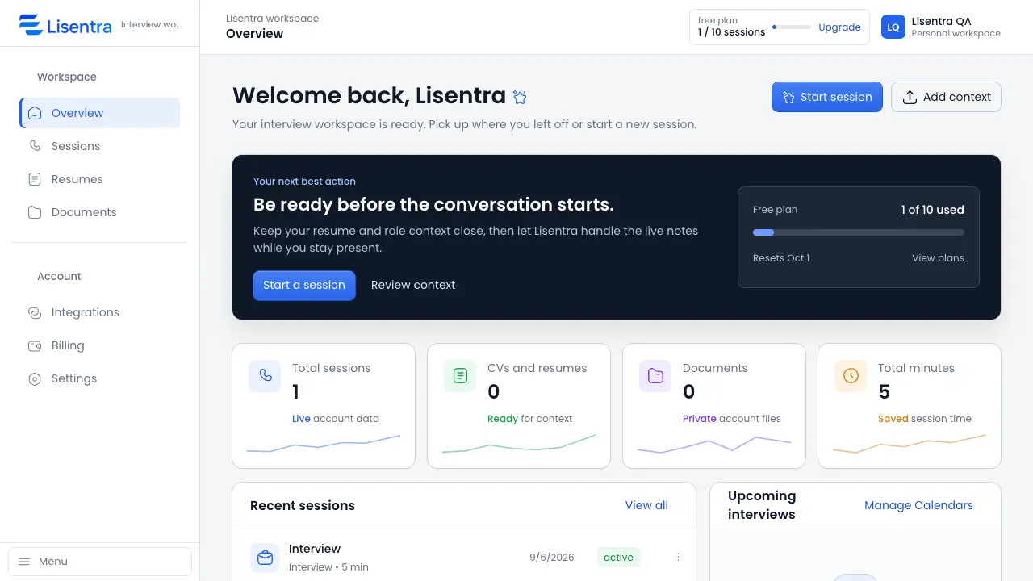
Task: Click the Sessions phone icon in sidebar
Action: 35,146
